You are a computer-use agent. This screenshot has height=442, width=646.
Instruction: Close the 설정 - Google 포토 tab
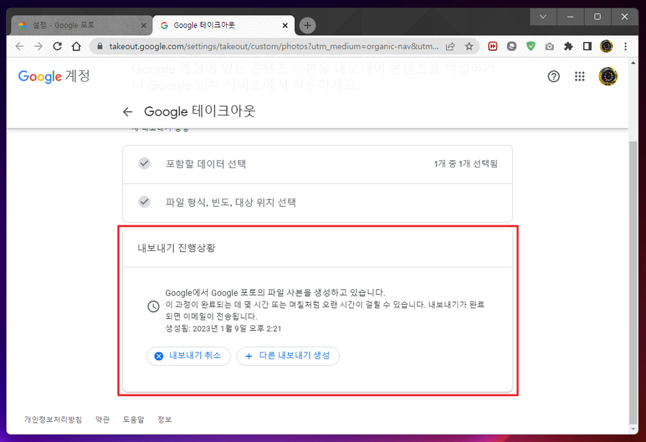pyautogui.click(x=143, y=25)
